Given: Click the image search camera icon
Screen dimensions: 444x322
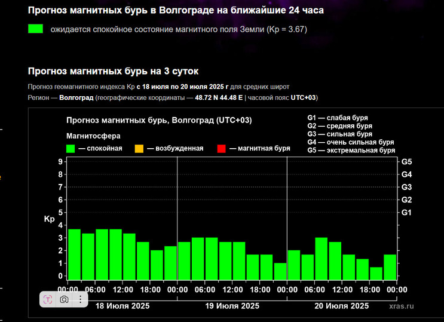Looking at the screenshot, I should (x=63, y=299).
